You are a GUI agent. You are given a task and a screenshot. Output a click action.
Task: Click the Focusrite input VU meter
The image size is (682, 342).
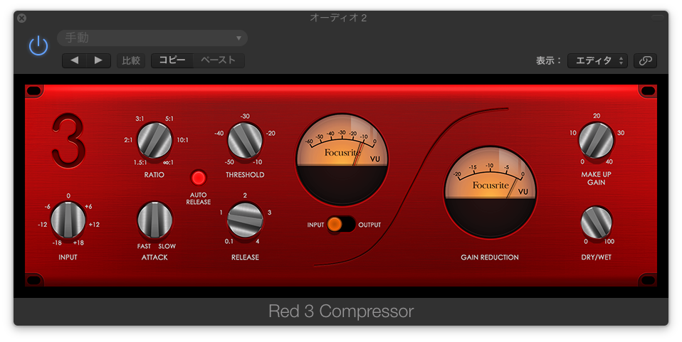pyautogui.click(x=342, y=160)
